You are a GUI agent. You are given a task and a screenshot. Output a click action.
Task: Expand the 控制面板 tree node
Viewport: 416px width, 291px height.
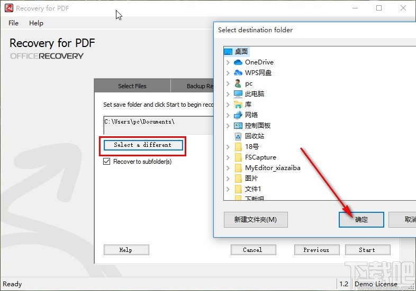(x=228, y=126)
